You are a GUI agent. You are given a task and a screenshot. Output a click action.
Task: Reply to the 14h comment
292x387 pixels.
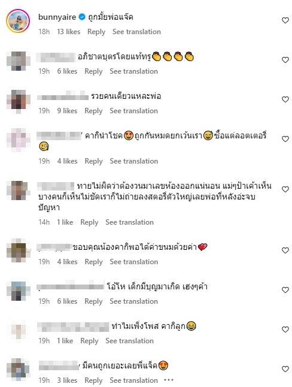click(x=89, y=222)
